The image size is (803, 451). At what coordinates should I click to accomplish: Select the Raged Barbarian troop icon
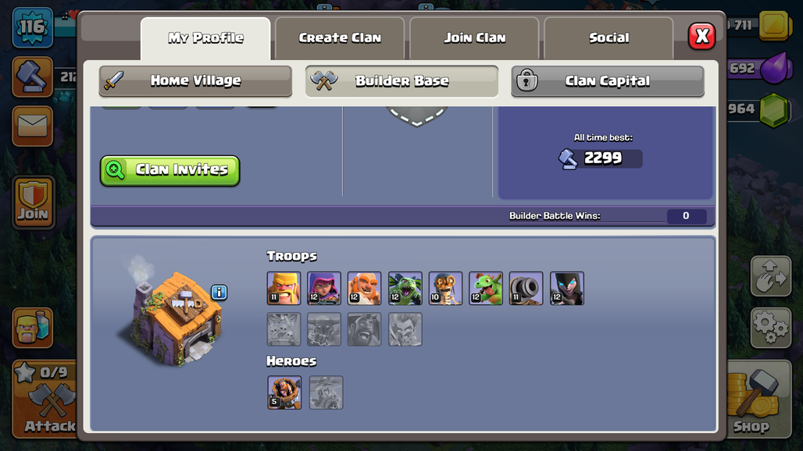click(284, 289)
